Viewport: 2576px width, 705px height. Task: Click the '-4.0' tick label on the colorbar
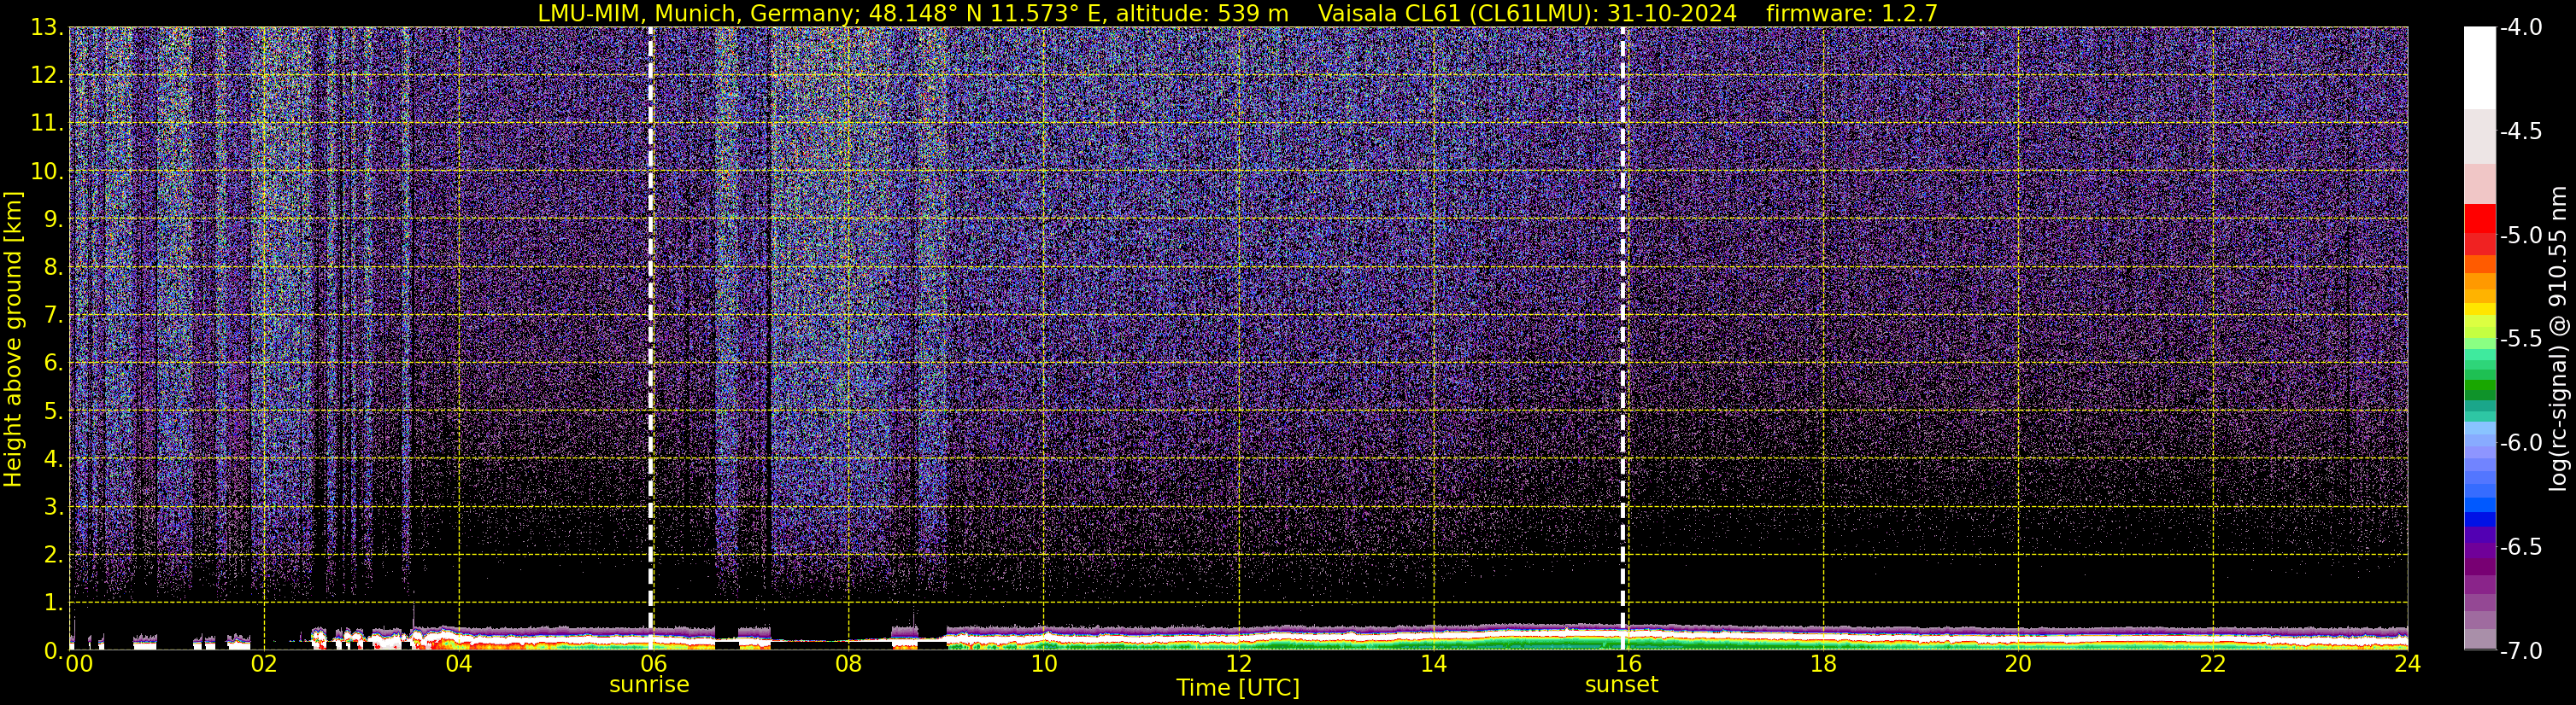[2519, 28]
